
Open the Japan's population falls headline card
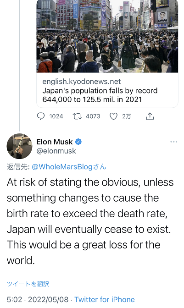100,95
